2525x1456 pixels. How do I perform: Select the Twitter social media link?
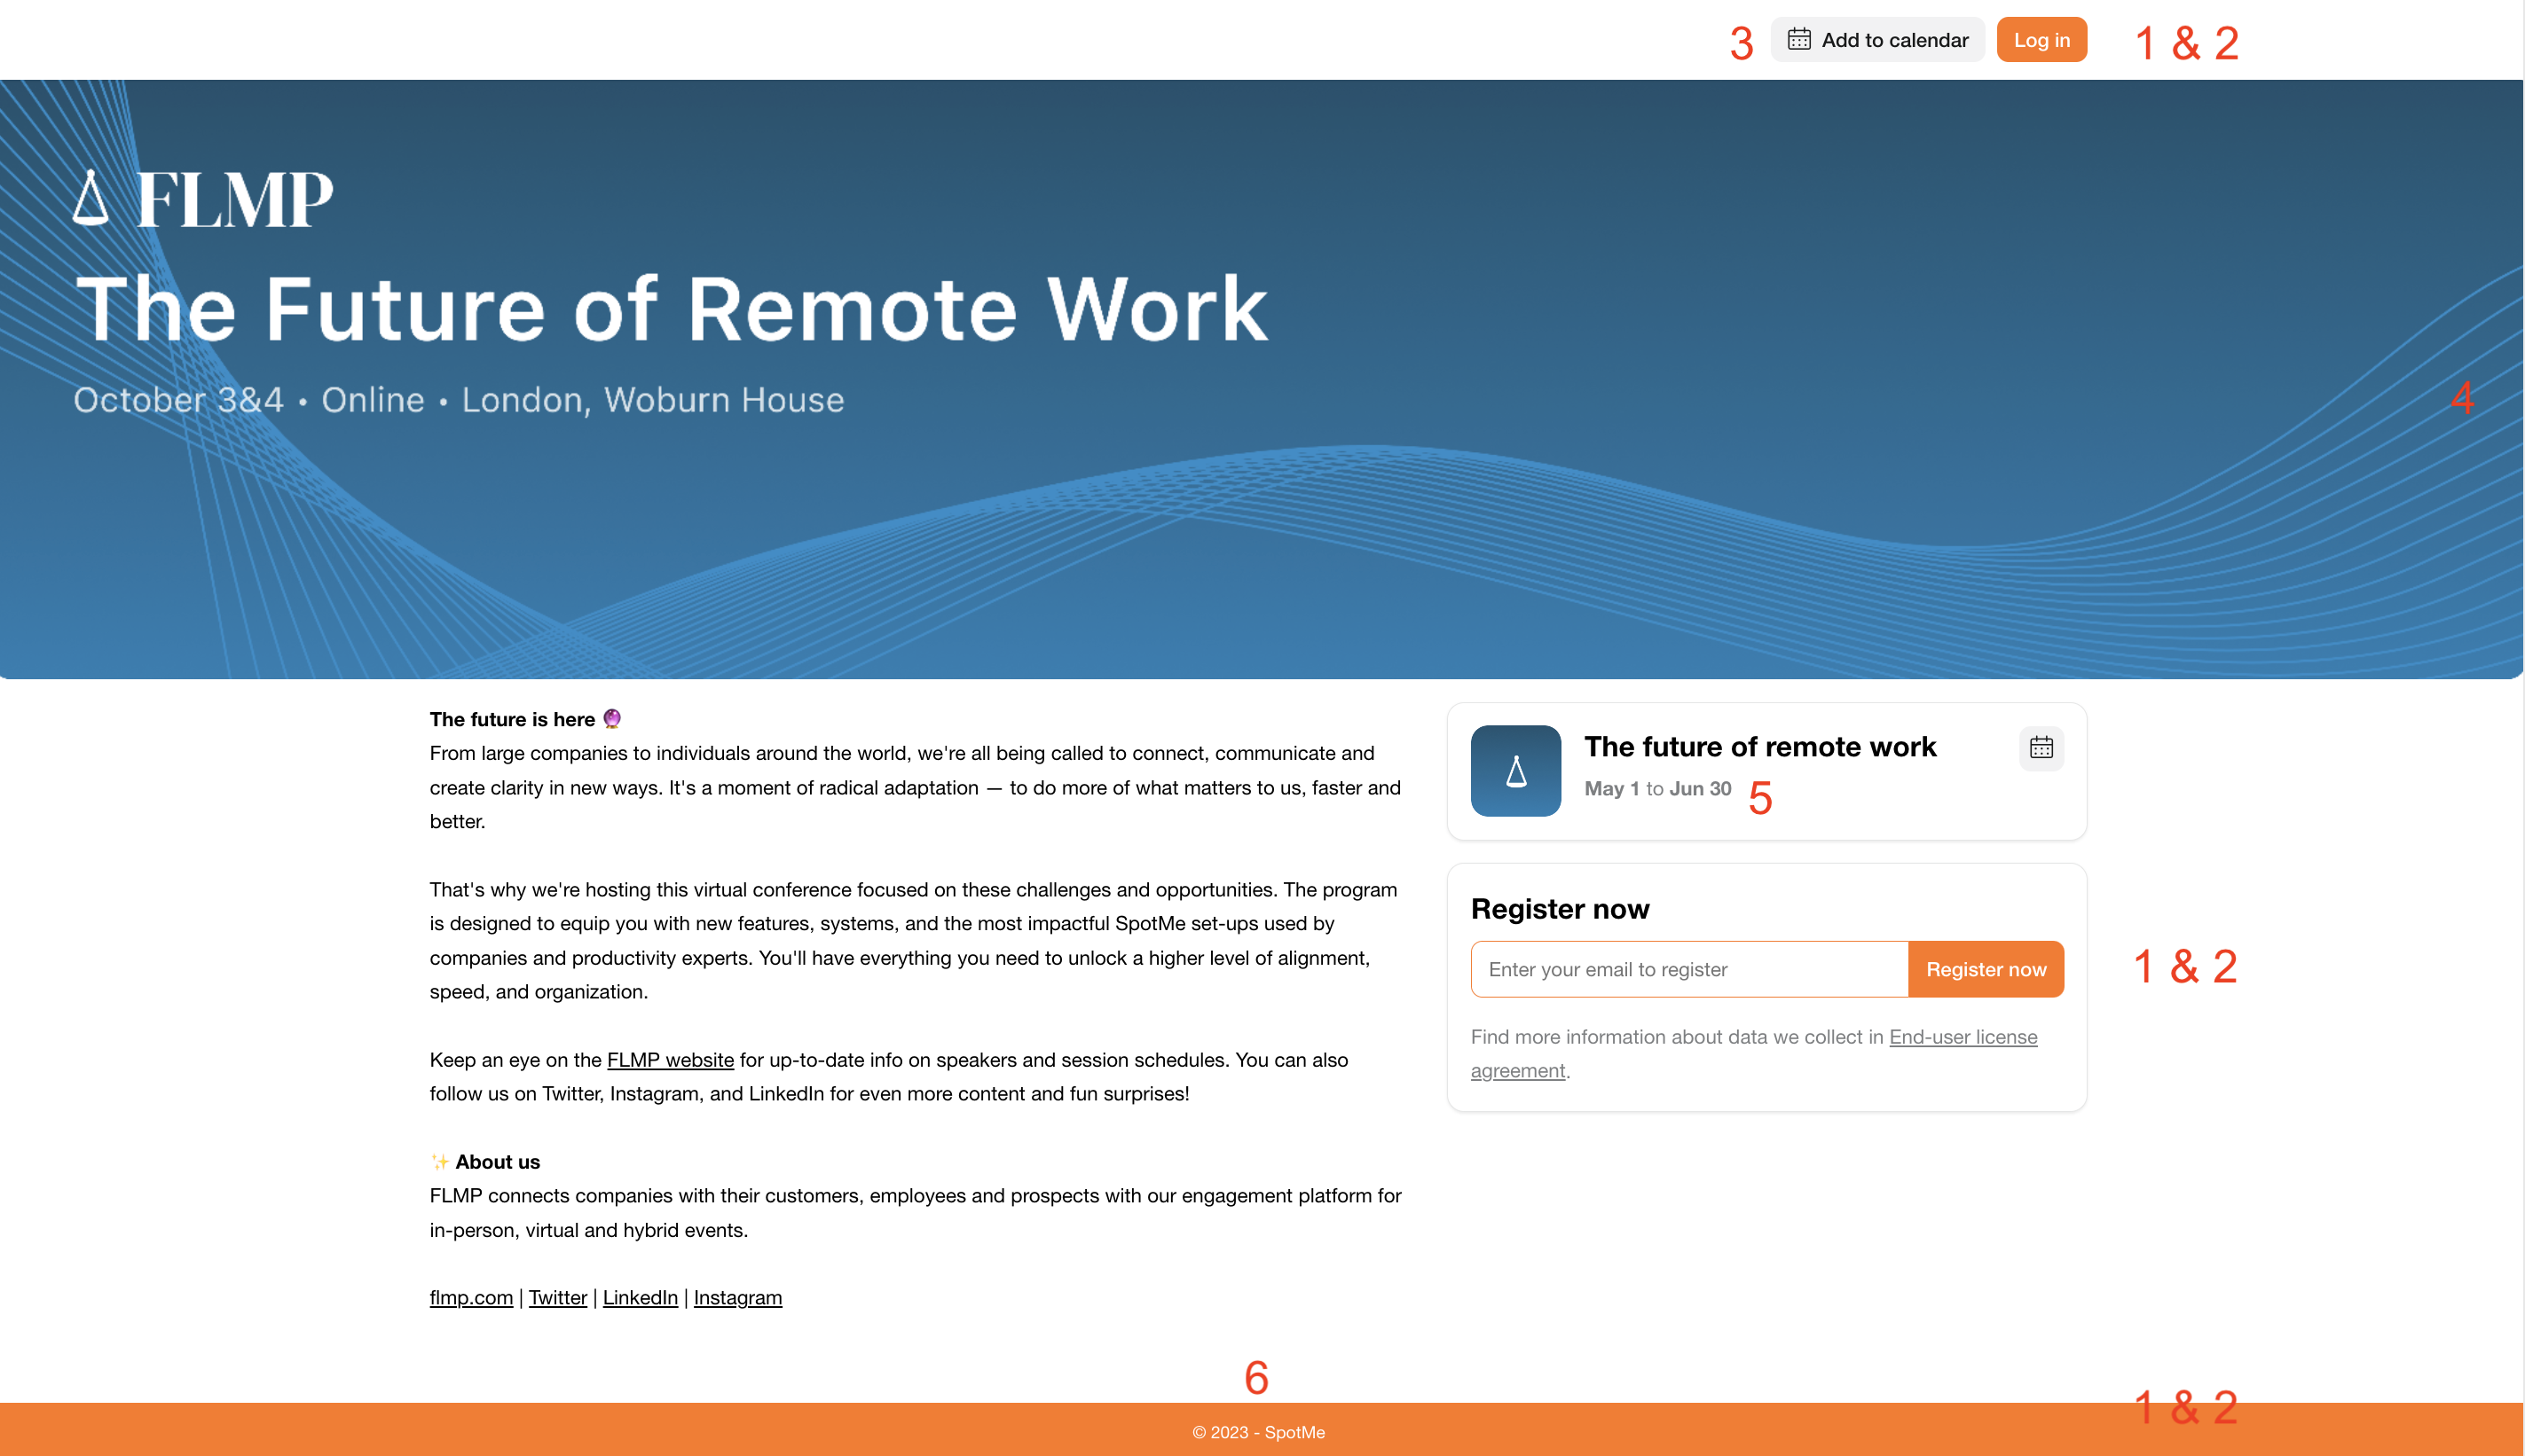point(555,1296)
